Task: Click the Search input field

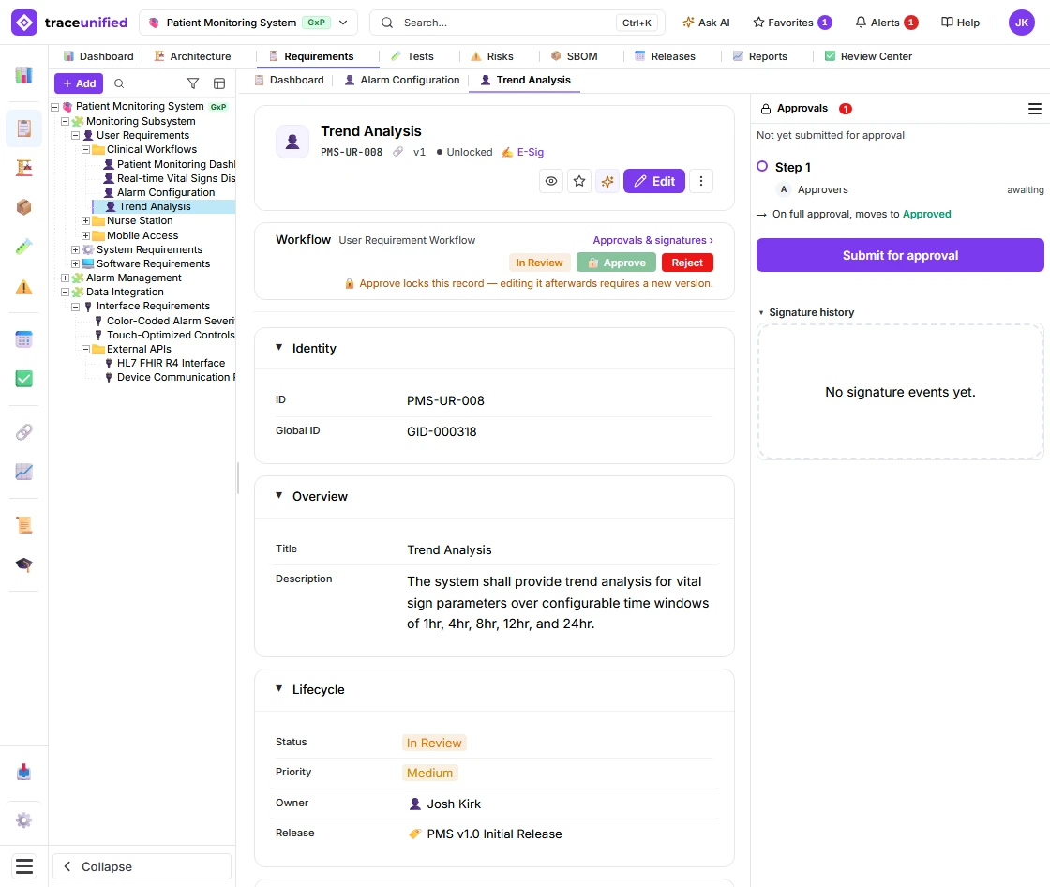Action: pyautogui.click(x=517, y=23)
